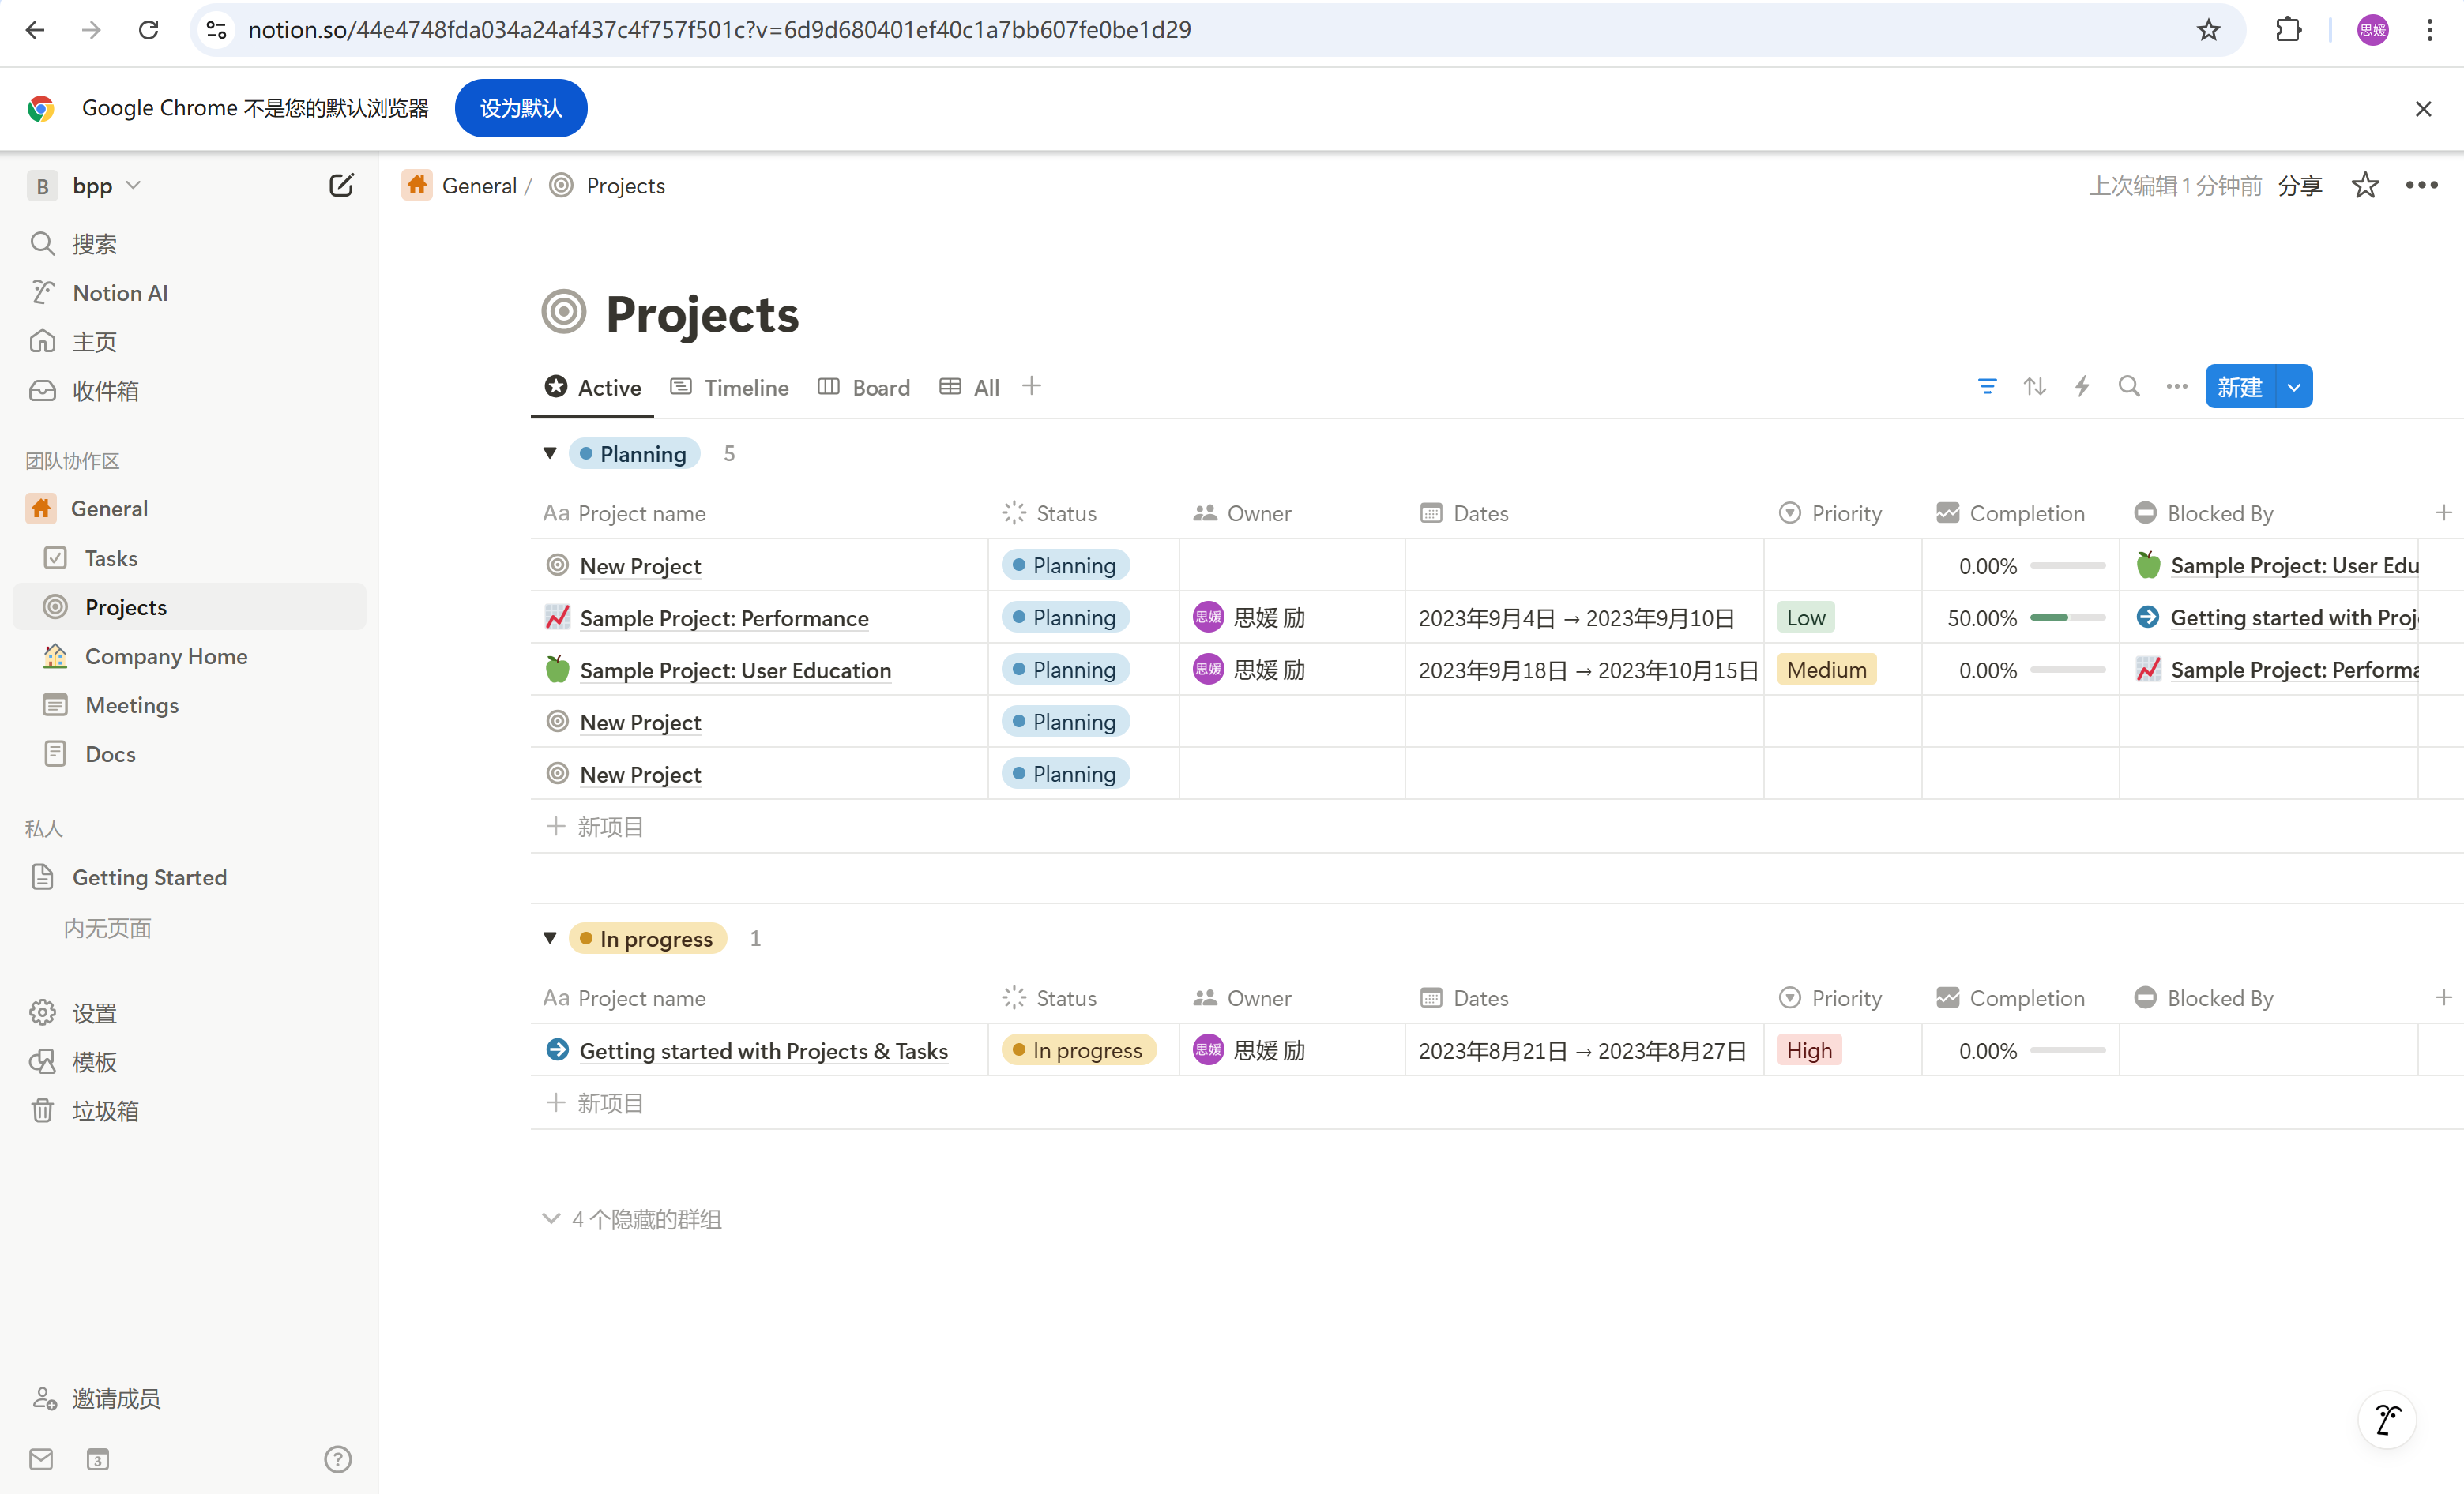Click the filter icon in the database toolbar
Screen dimensions: 2464x1494
(x=1986, y=387)
